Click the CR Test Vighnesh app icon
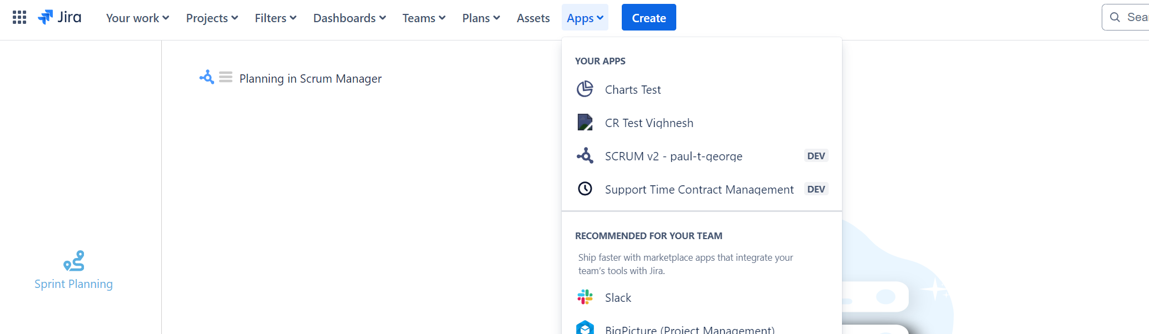This screenshot has width=1149, height=334. coord(585,123)
